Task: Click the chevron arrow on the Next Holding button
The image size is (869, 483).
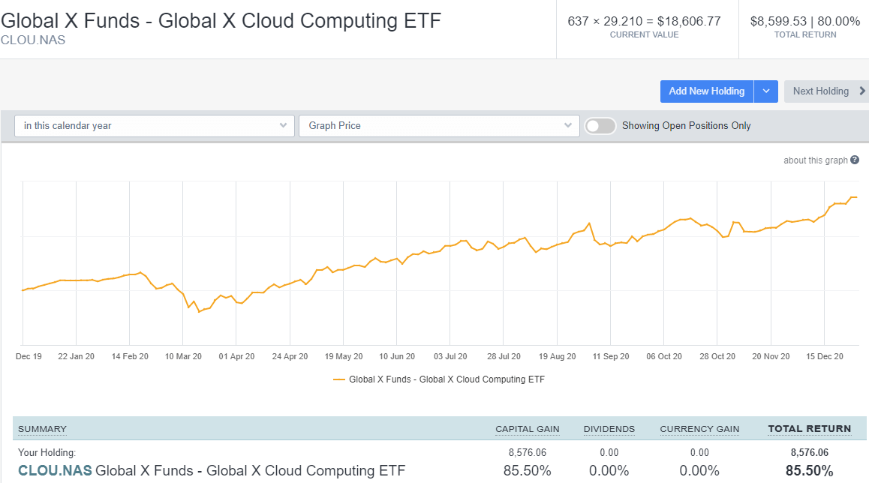Action: pos(861,91)
